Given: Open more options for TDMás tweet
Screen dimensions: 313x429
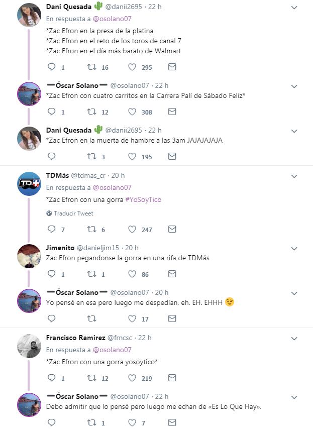Looking at the screenshot, I should [x=295, y=176].
